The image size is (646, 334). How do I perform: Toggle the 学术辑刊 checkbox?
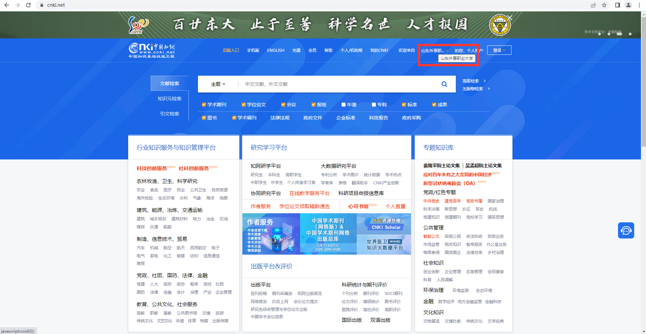[234, 118]
